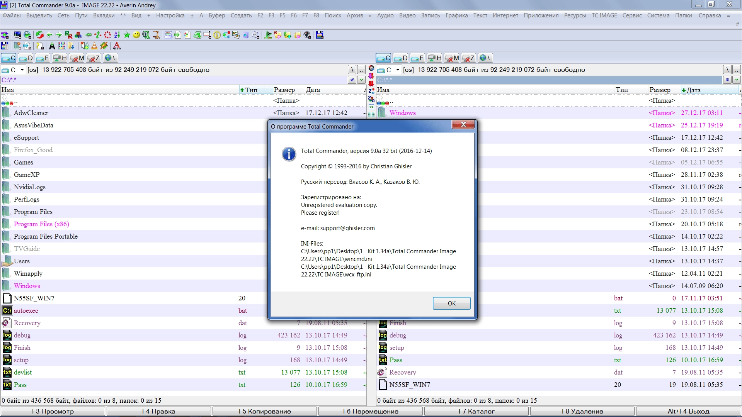Select network globe button in right drive bar
The width and height of the screenshot is (742, 417).
[485, 58]
